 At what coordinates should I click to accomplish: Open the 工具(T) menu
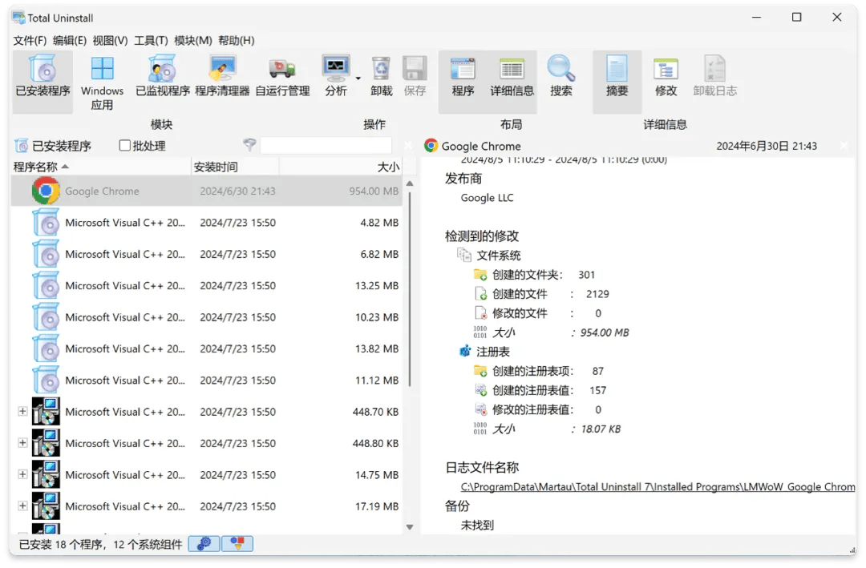[151, 40]
